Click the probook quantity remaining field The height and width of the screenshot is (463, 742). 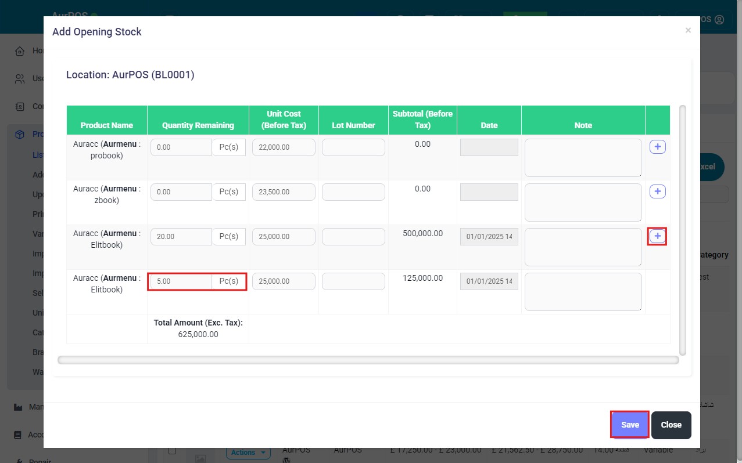[x=181, y=147]
